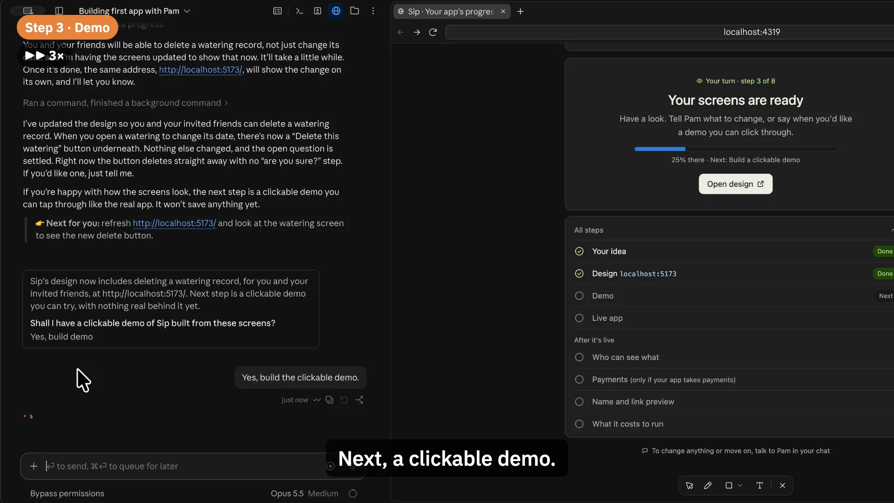This screenshot has width=894, height=503.
Task: Select the pencil draw tool
Action: 708,485
